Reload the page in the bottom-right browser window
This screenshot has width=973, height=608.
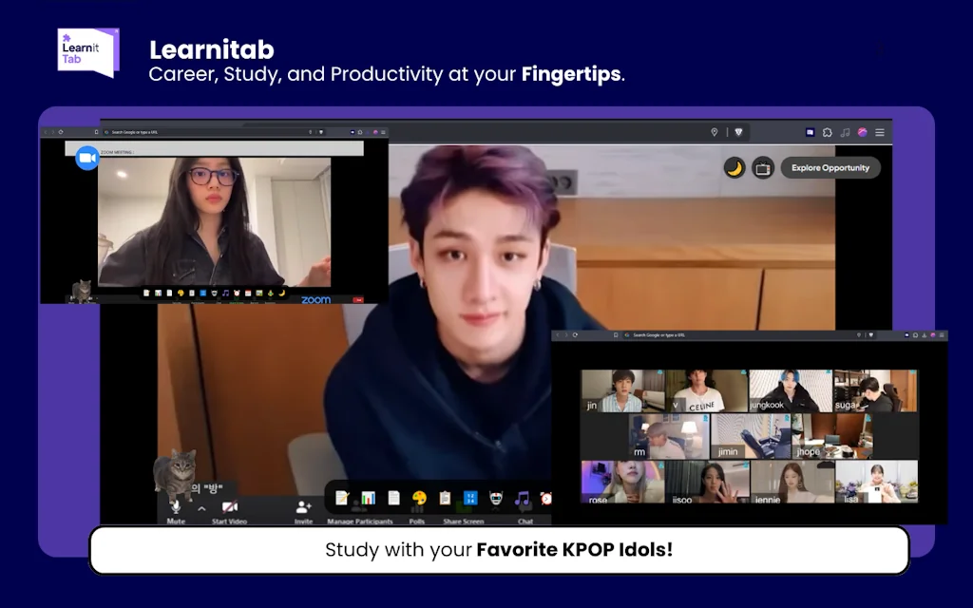pyautogui.click(x=575, y=335)
